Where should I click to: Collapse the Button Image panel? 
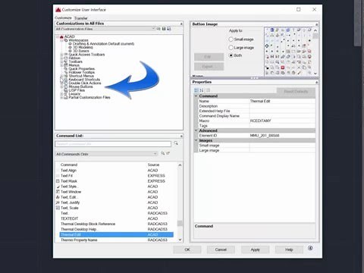[316, 24]
